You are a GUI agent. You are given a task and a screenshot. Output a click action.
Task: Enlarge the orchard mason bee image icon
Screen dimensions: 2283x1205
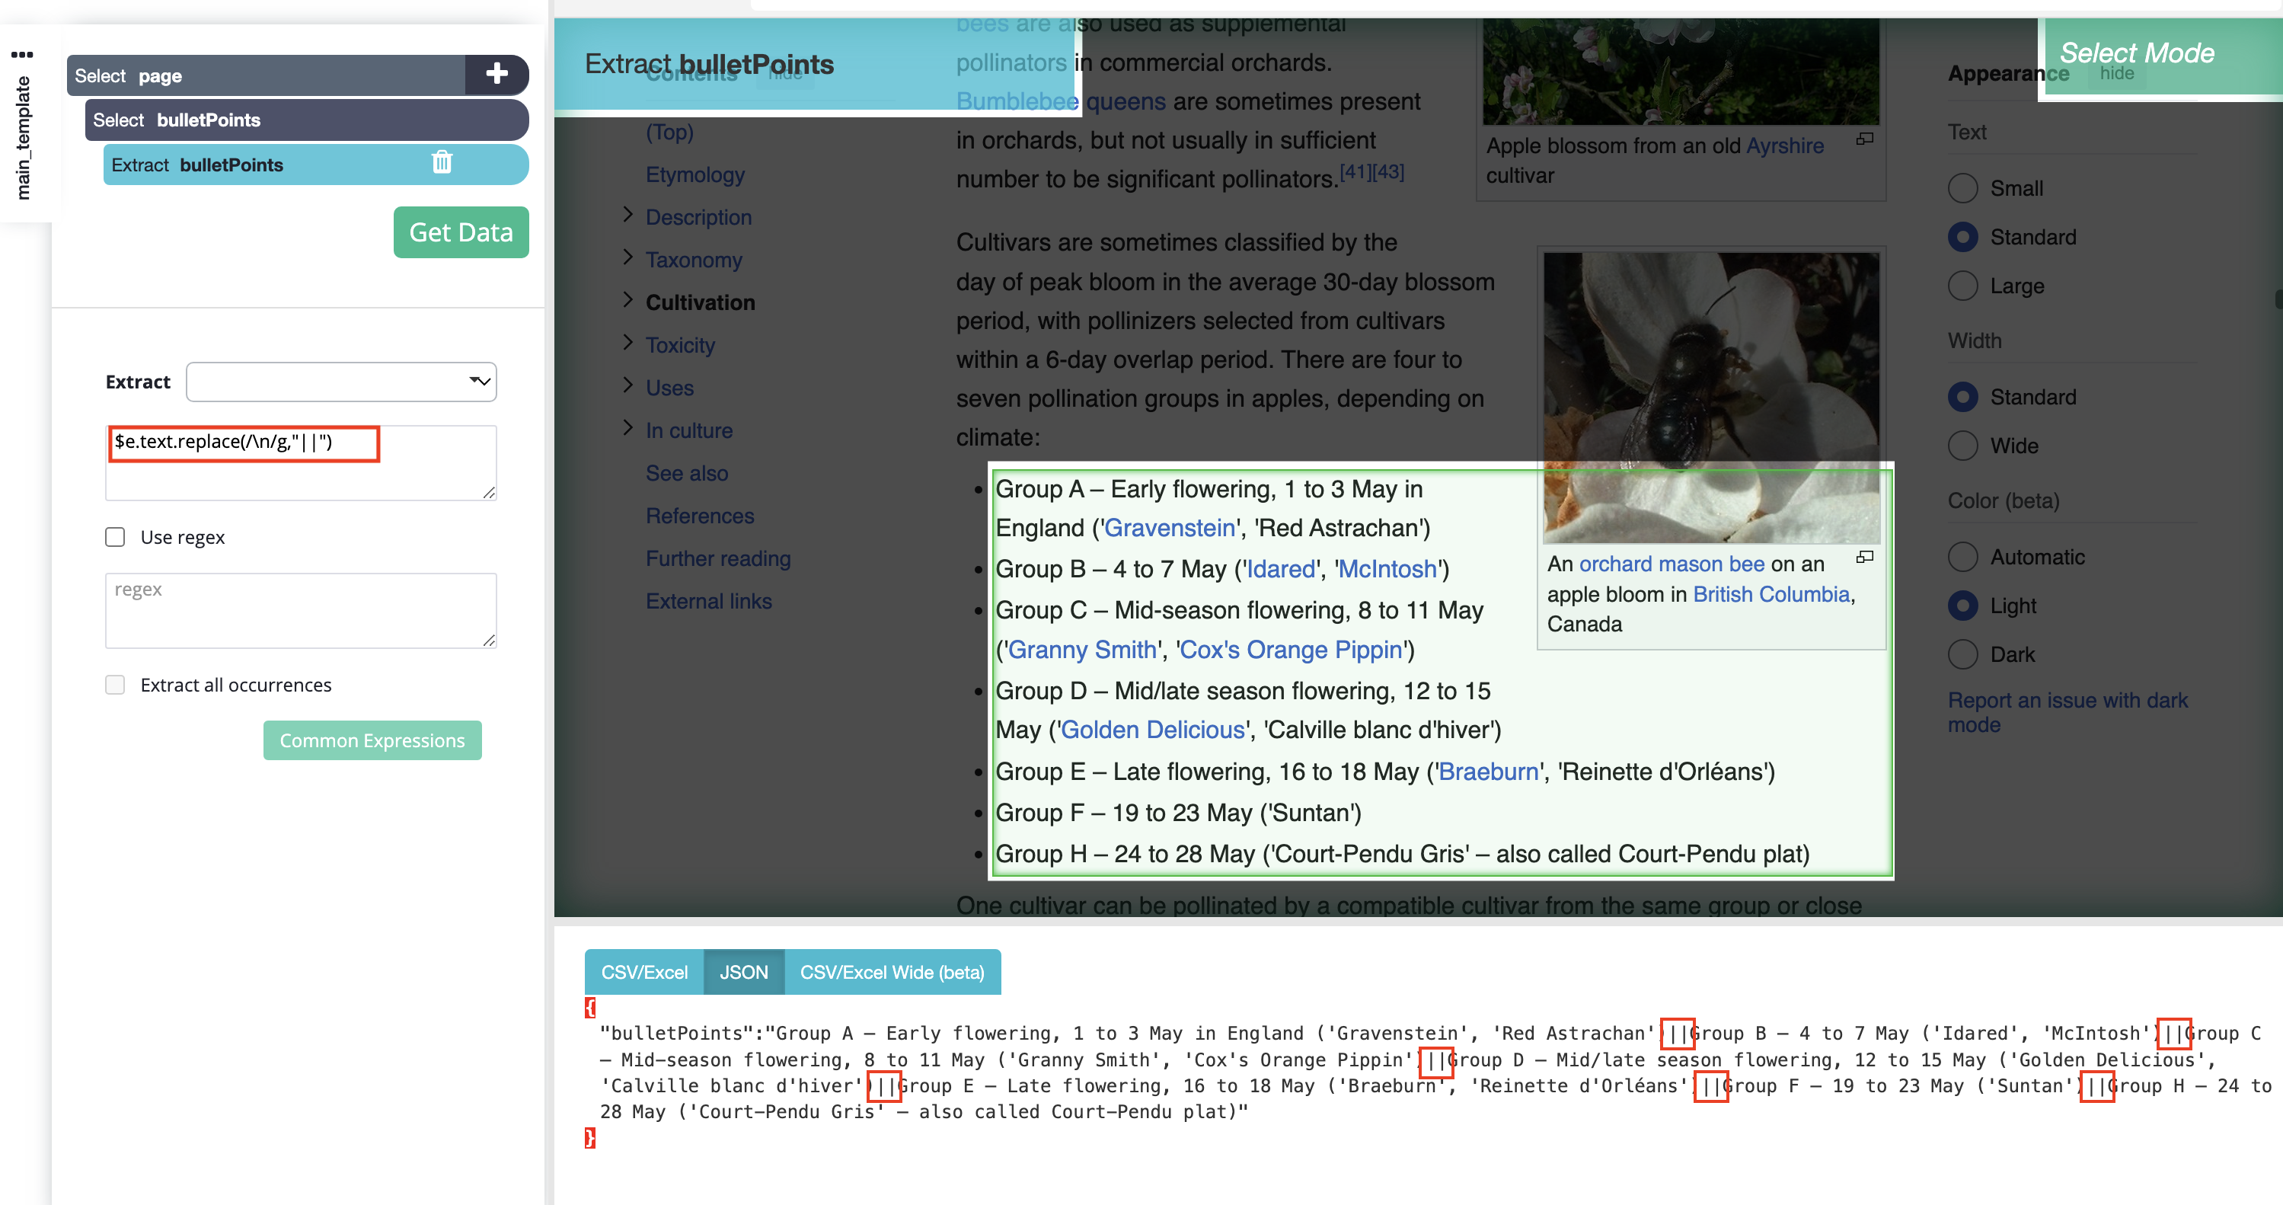[1865, 558]
